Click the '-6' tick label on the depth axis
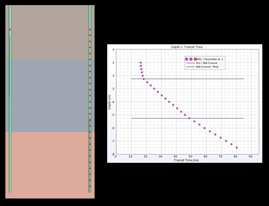 coord(113,128)
